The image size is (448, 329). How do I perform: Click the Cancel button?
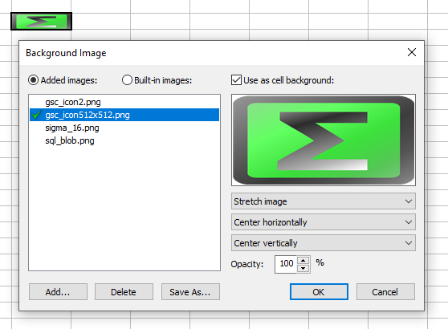385,292
